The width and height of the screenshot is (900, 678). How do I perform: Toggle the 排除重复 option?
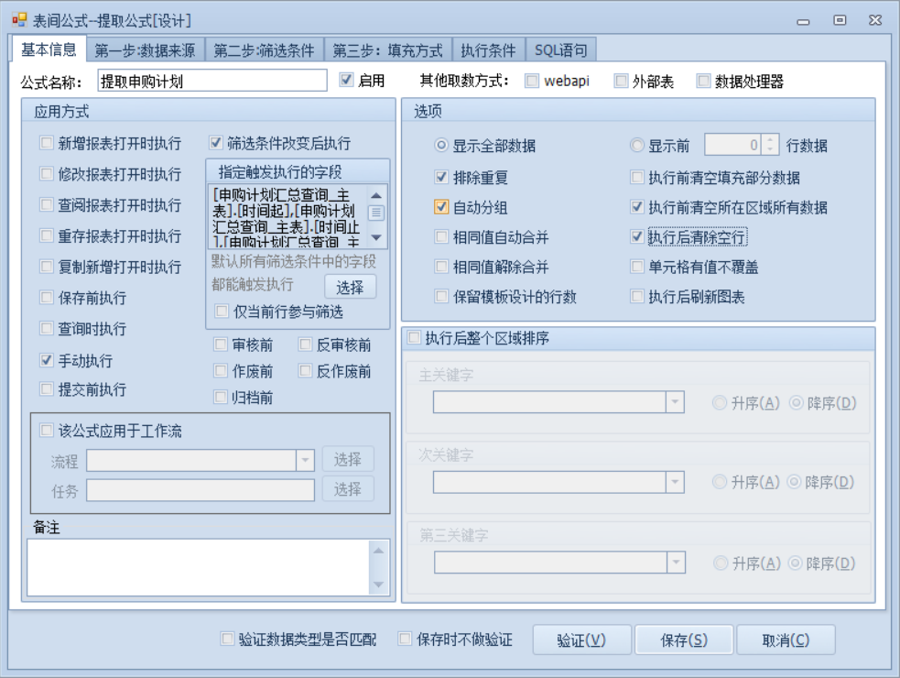point(441,177)
